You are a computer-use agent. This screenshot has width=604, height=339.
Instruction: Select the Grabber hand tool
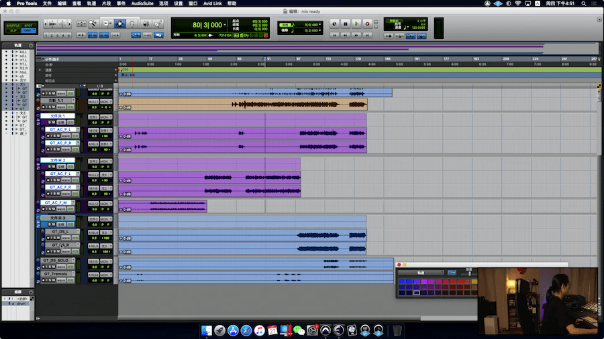click(x=132, y=24)
